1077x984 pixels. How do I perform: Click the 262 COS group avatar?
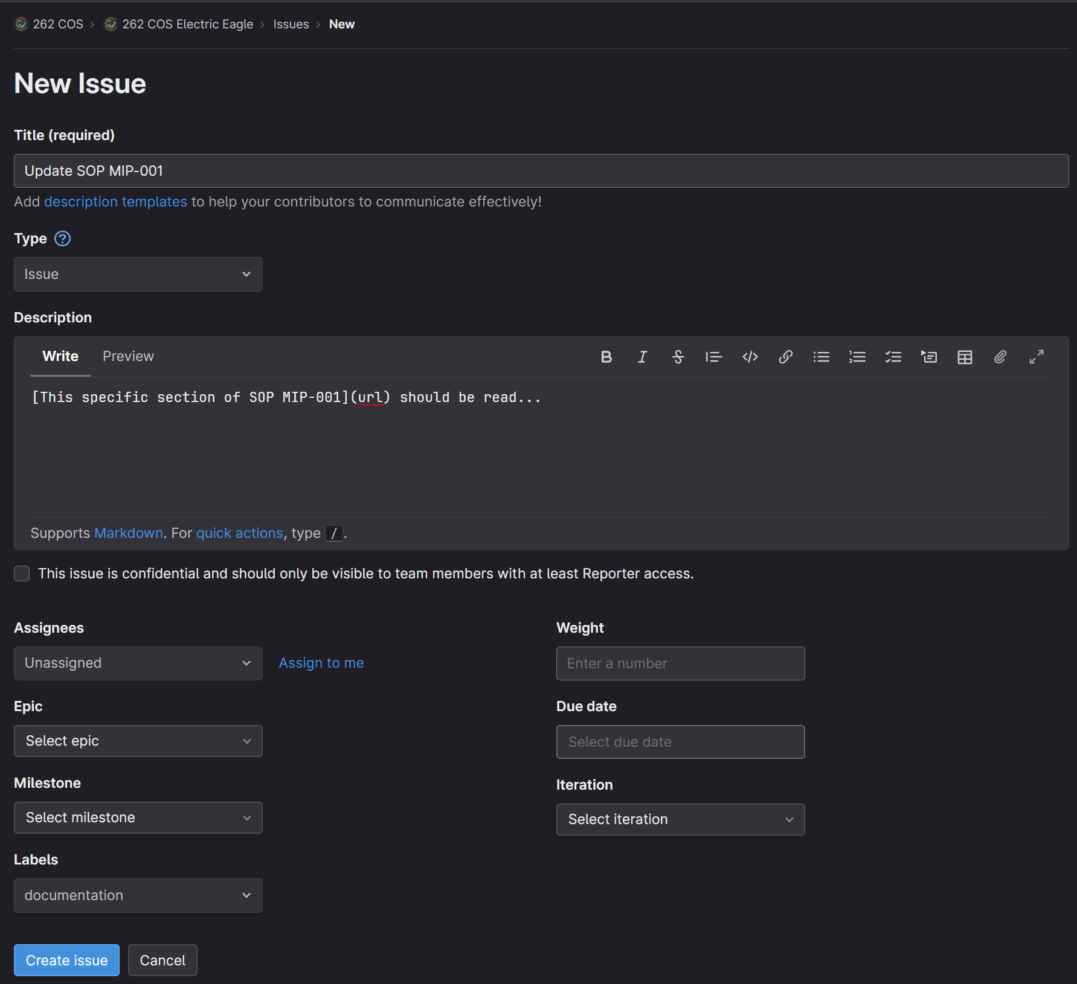22,24
